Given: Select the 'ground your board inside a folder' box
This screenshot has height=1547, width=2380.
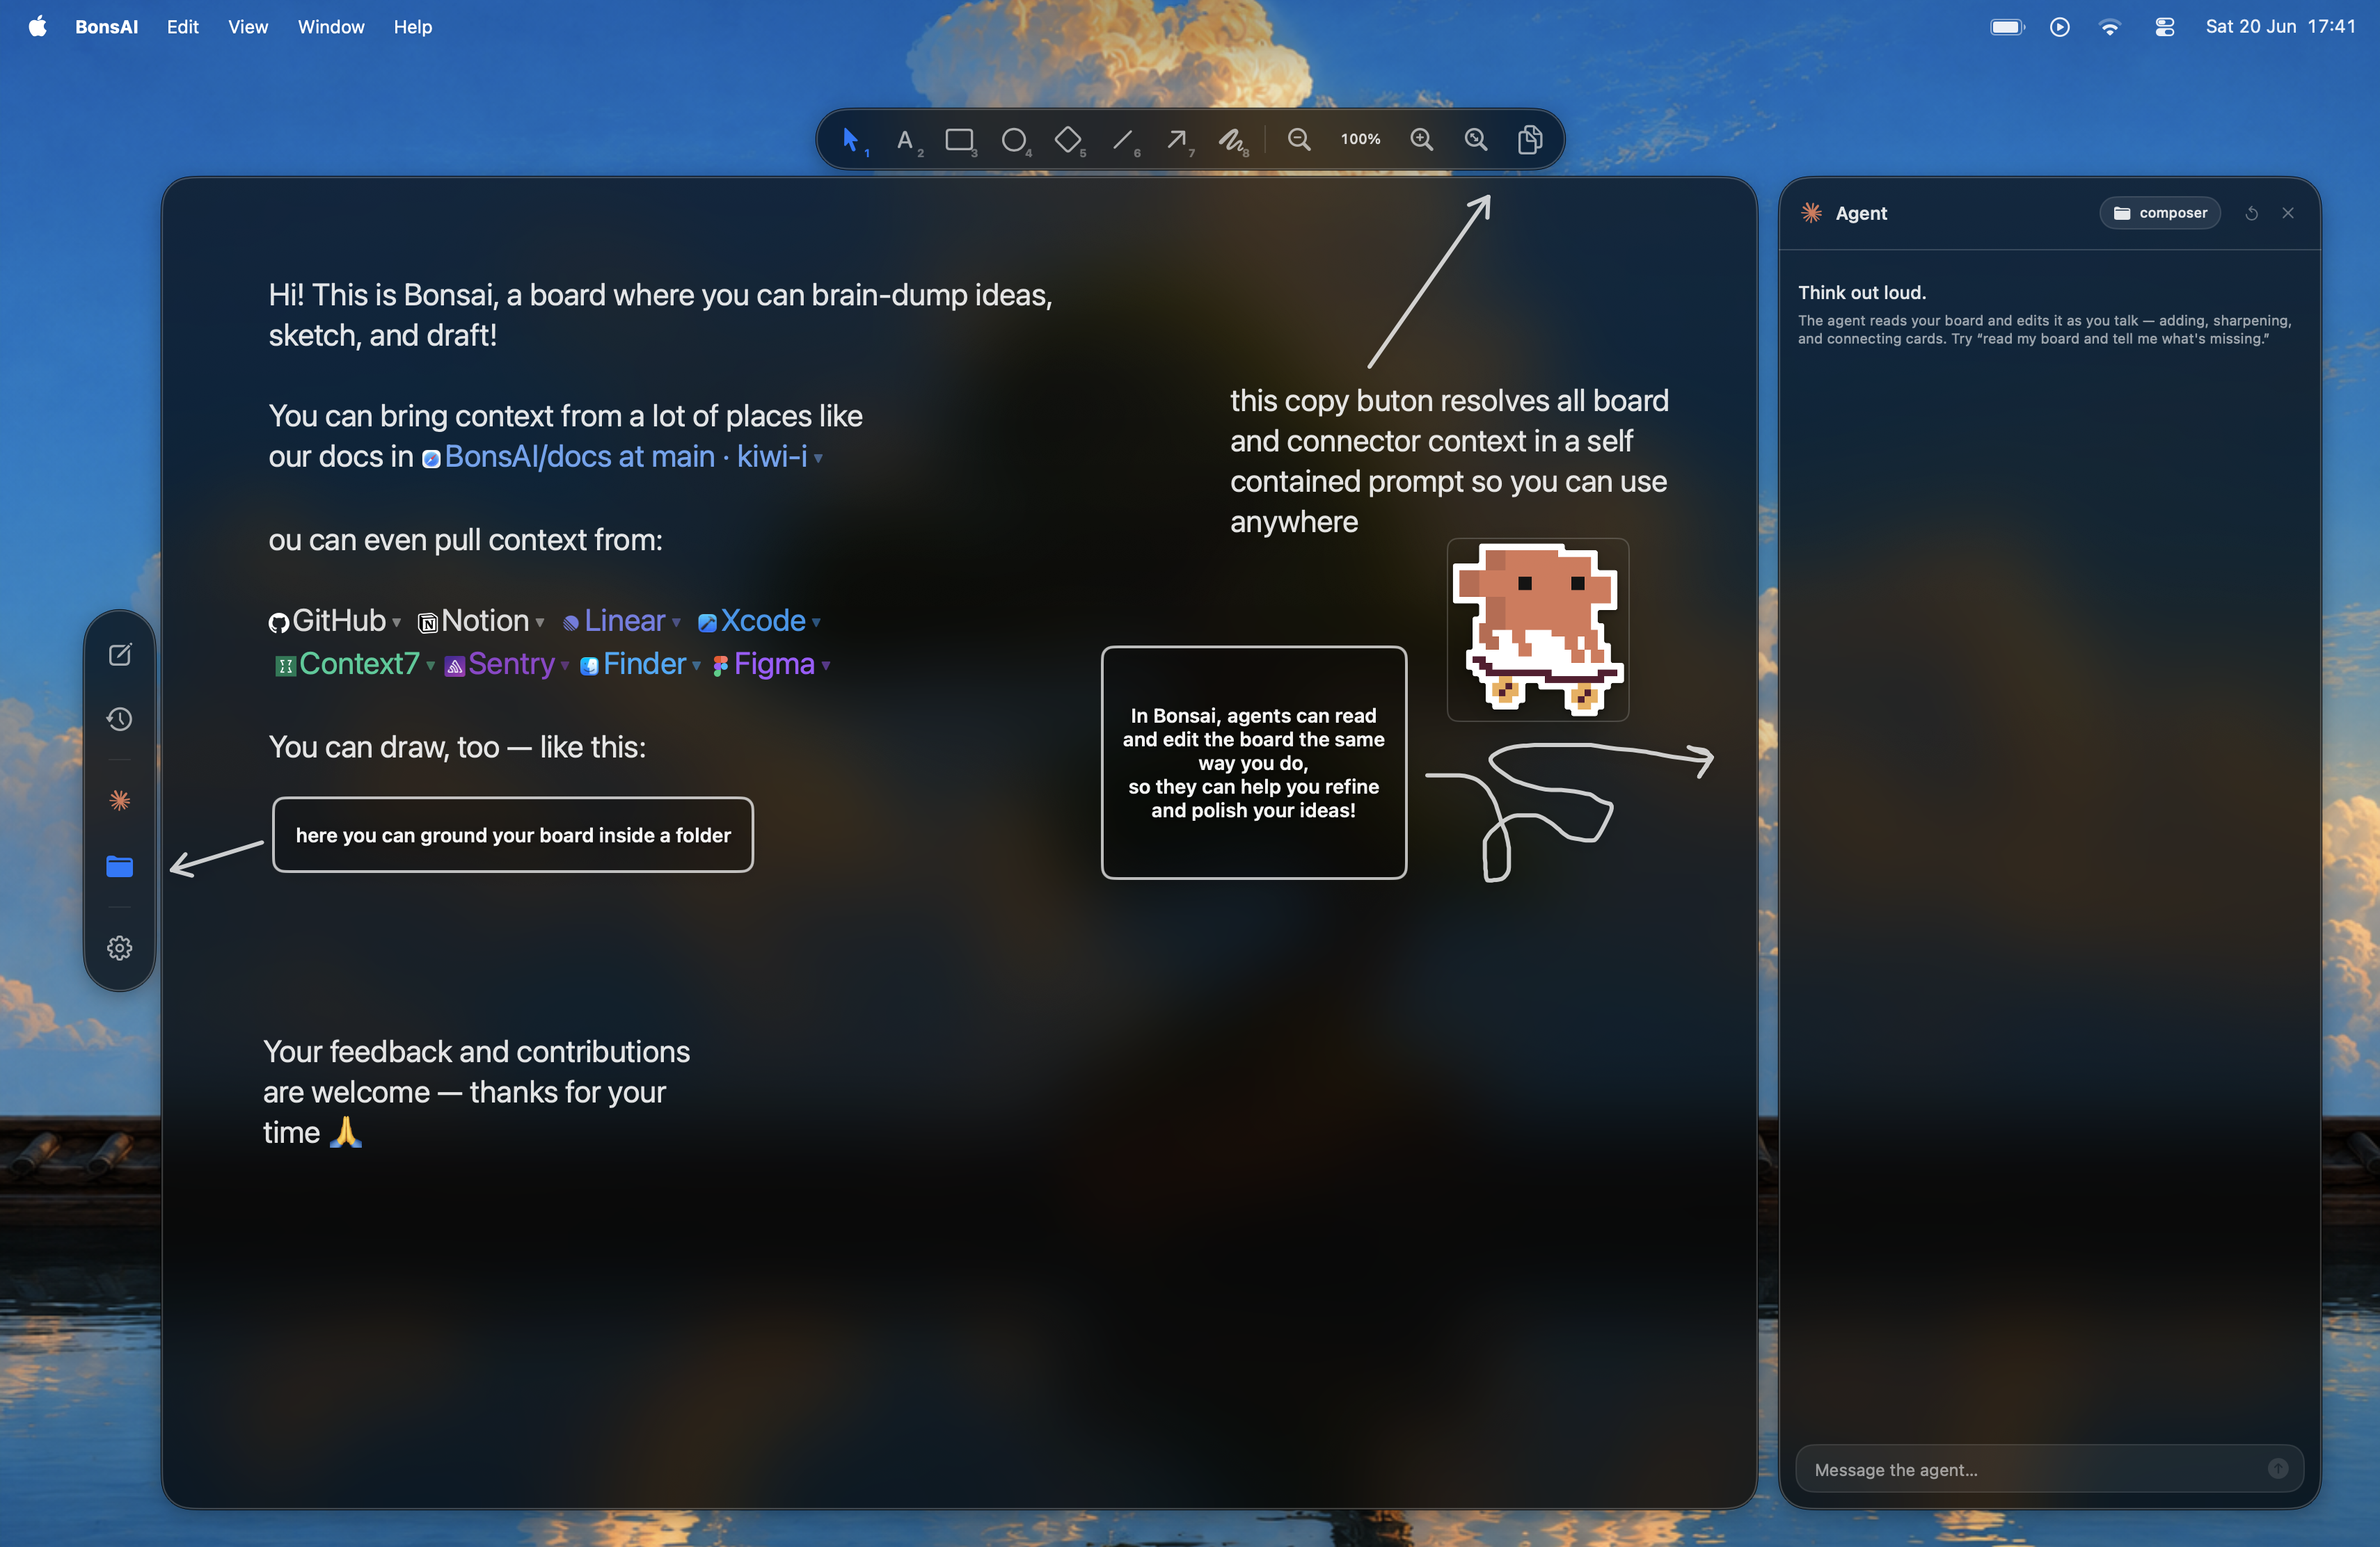Looking at the screenshot, I should [513, 835].
